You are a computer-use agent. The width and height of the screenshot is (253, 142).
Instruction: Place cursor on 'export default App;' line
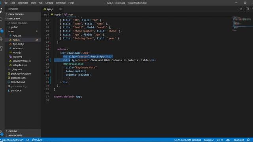68,97
